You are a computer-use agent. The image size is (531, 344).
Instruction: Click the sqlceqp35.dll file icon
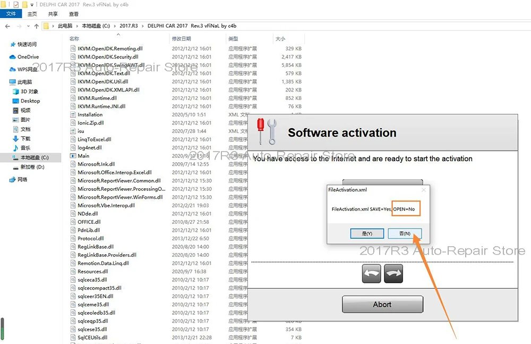pyautogui.click(x=73, y=321)
